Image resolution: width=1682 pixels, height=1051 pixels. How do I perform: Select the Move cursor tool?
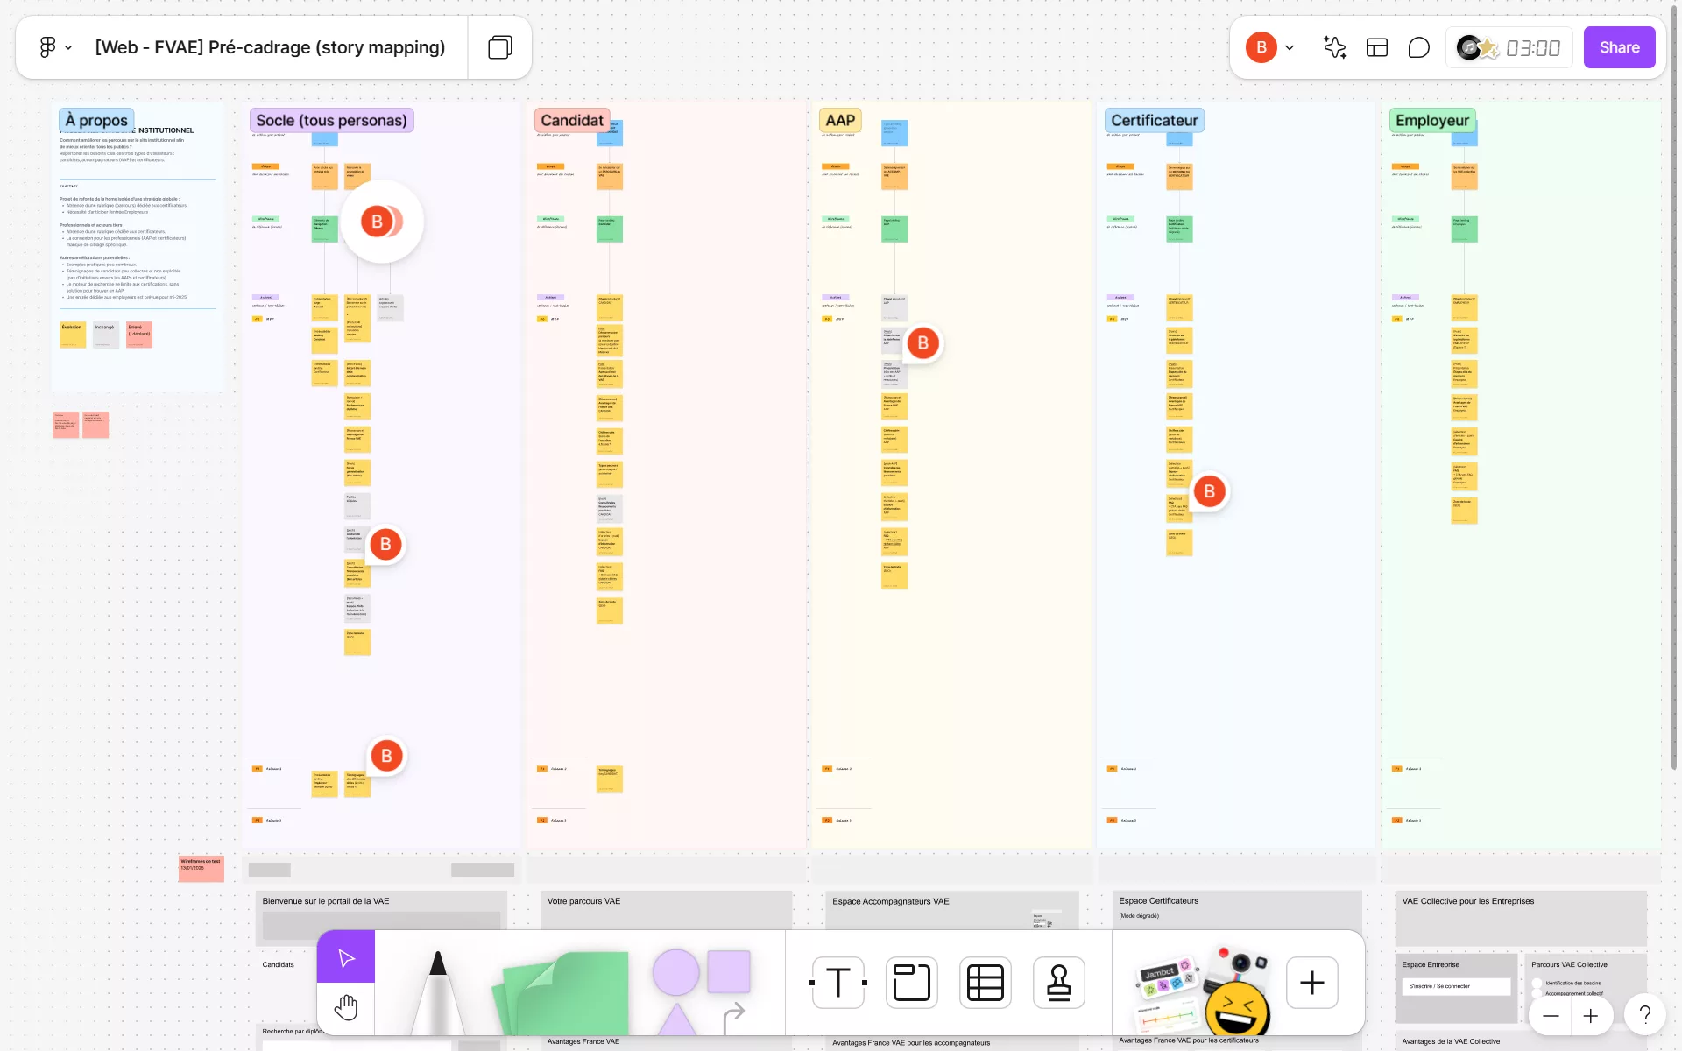[x=346, y=957]
